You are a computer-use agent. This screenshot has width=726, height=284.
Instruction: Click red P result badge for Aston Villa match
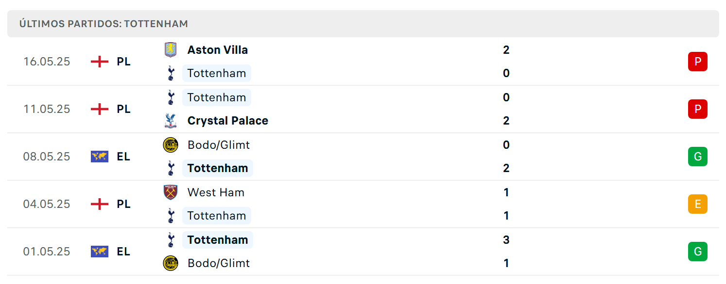point(698,62)
